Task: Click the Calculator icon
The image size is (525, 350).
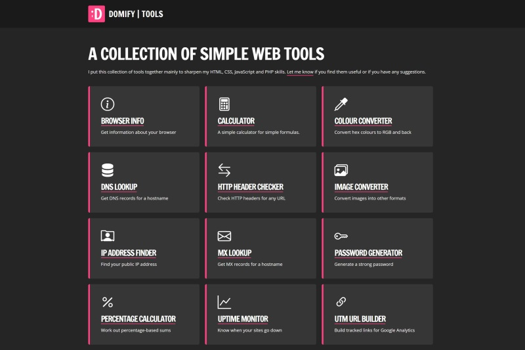Action: [224, 104]
